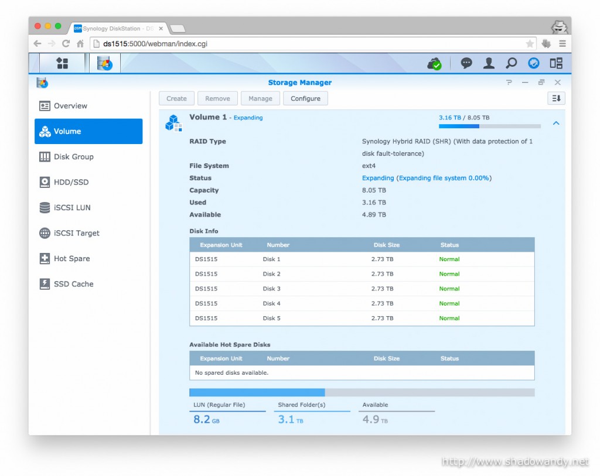This screenshot has height=476, width=600.
Task: Bookmark this page with the star
Action: (530, 43)
